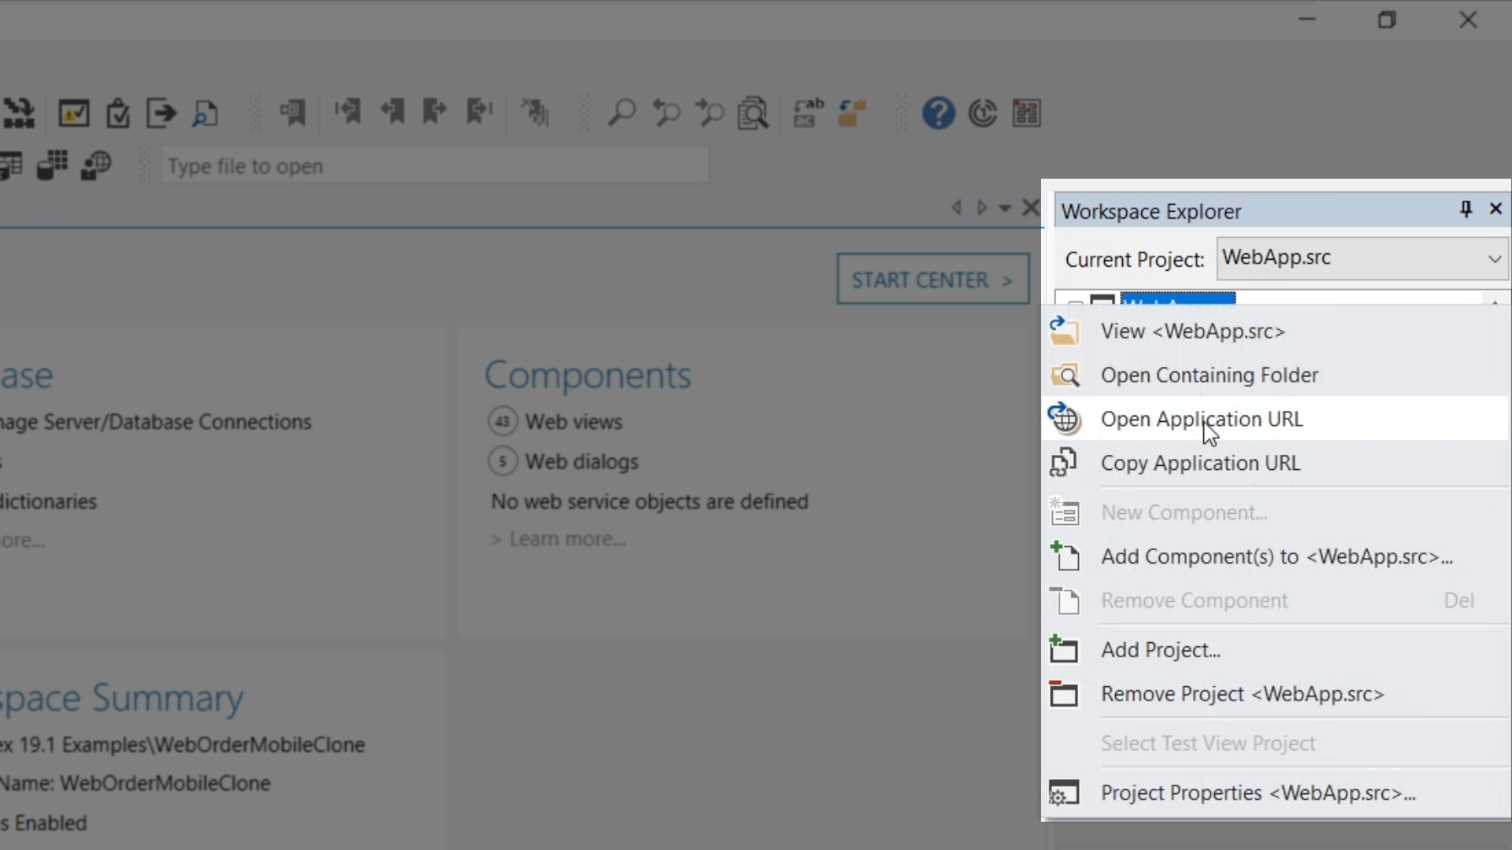Click the toggle bookmark icon

(x=292, y=113)
